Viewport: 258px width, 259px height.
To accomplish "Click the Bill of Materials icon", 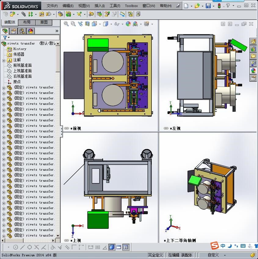I will pyautogui.click(x=99, y=14).
